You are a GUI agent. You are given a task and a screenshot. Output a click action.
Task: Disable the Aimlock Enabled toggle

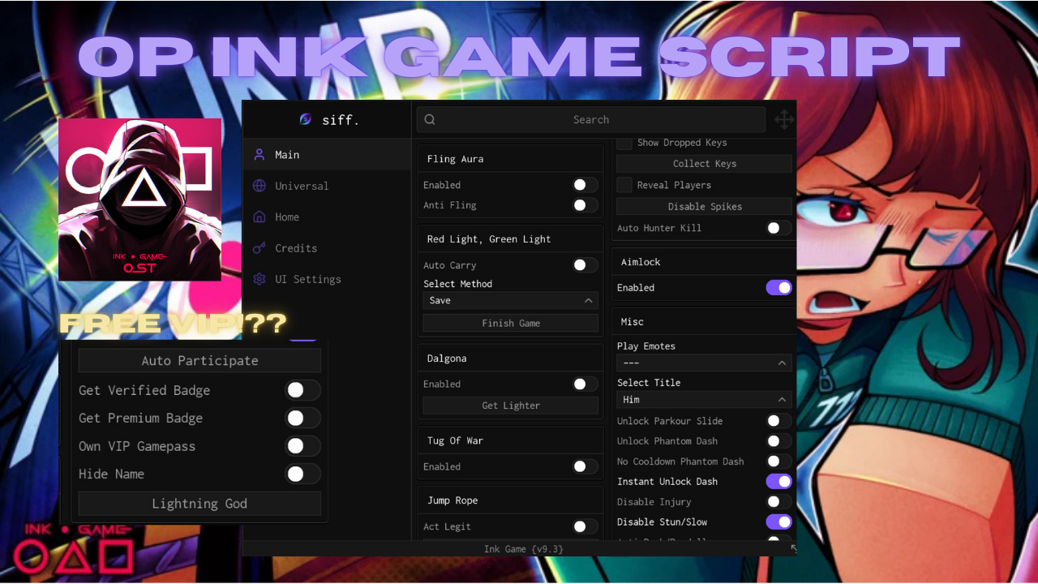tap(778, 287)
